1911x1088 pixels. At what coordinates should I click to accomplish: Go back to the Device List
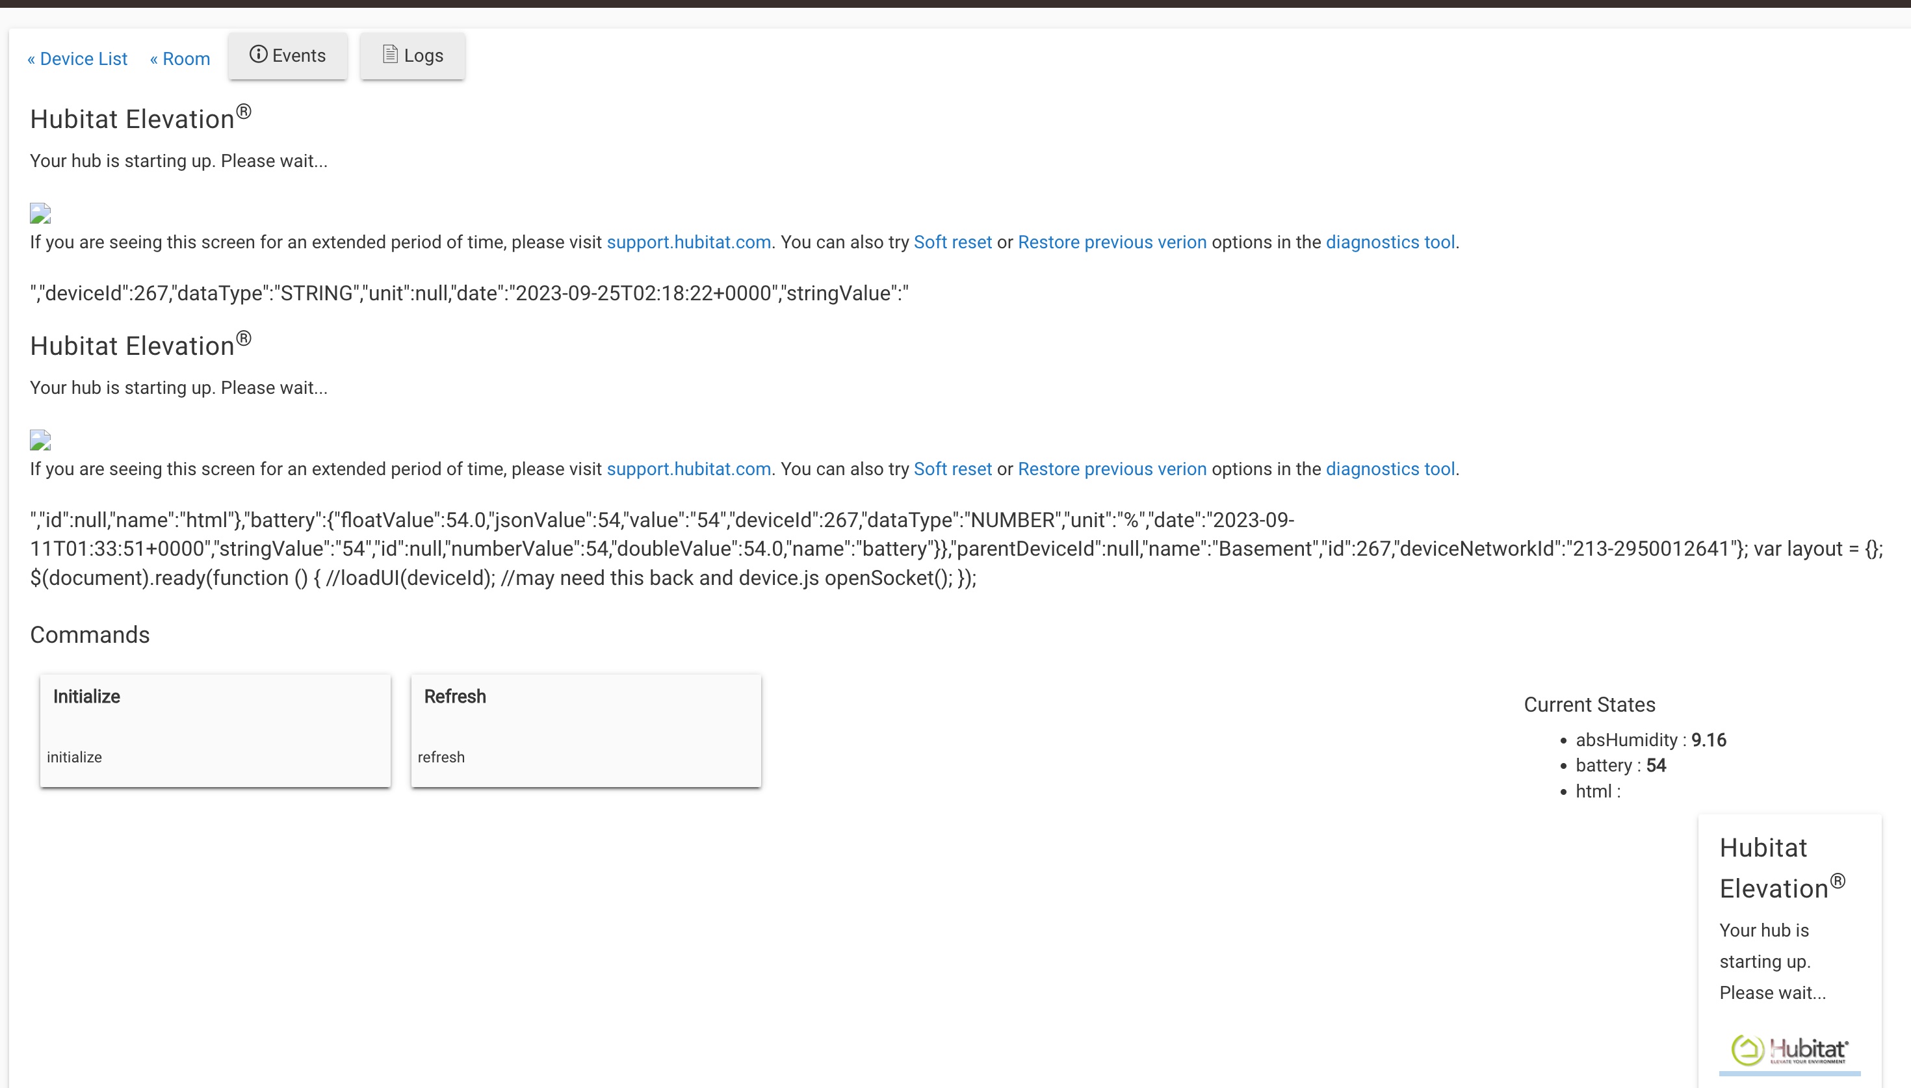tap(77, 59)
